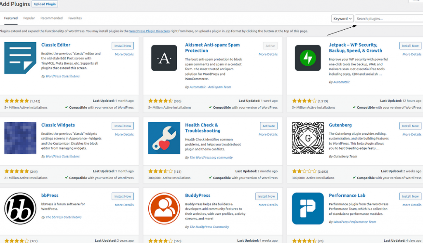Focus the Search plugins input field
Viewport: 423px width, 243px height.
[389, 19]
